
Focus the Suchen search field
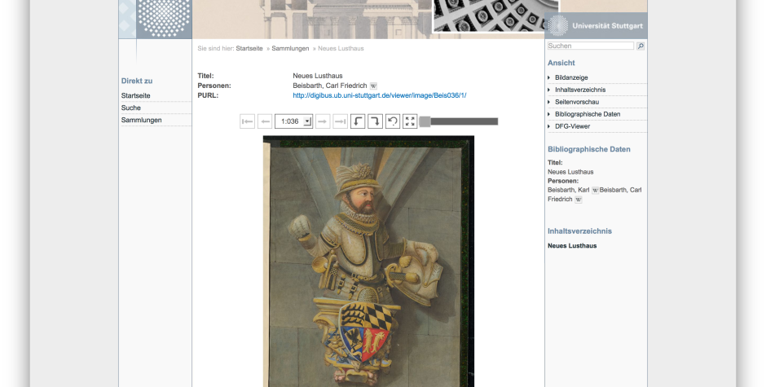(x=591, y=46)
